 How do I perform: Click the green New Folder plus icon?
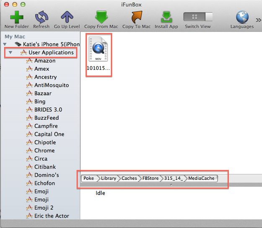coord(17,17)
